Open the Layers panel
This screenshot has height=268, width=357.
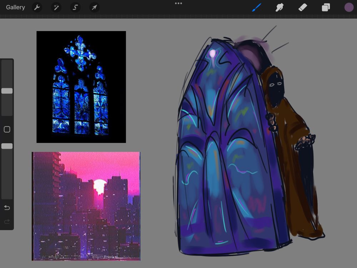[326, 7]
